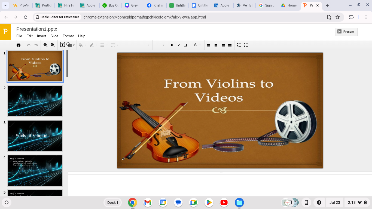Click the Present button

click(x=346, y=32)
